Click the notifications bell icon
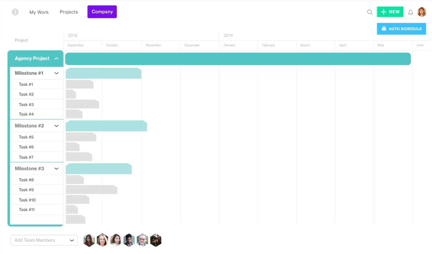 tap(410, 12)
